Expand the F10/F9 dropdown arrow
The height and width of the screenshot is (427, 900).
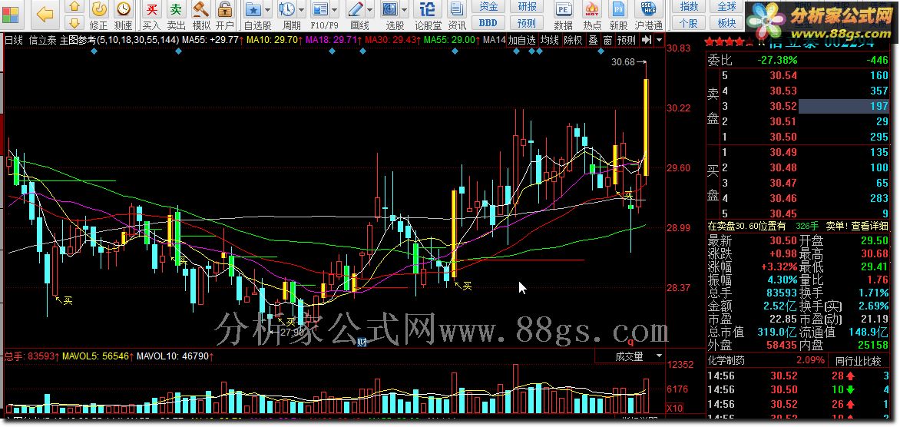tap(335, 10)
